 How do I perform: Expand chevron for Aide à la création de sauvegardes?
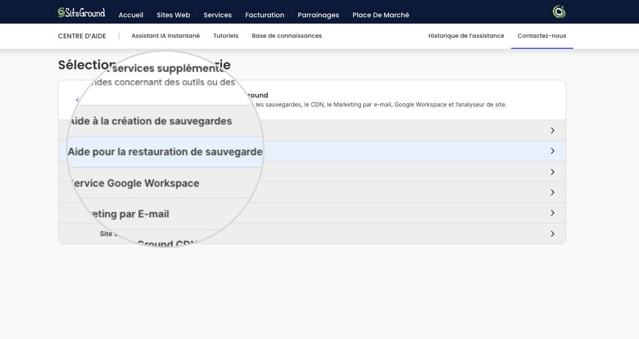(x=552, y=131)
